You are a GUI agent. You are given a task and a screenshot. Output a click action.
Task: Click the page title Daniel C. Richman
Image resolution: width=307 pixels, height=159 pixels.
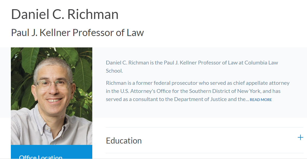coord(65,14)
